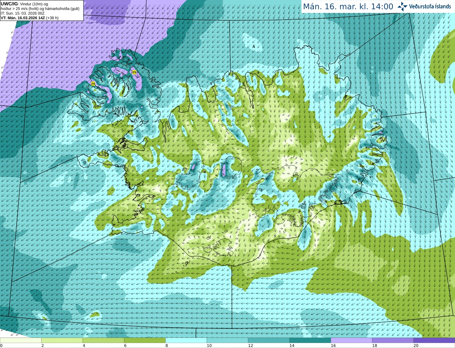This screenshot has width=455, height=348.
Task: Click the legend scale value '10'
Action: pyautogui.click(x=209, y=346)
